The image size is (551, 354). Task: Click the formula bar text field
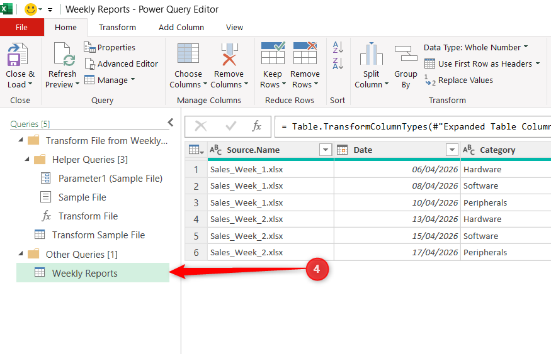pyautogui.click(x=413, y=126)
